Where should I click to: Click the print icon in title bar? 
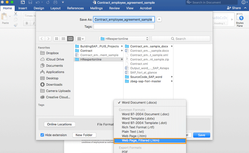pyautogui.click(x=55, y=2)
